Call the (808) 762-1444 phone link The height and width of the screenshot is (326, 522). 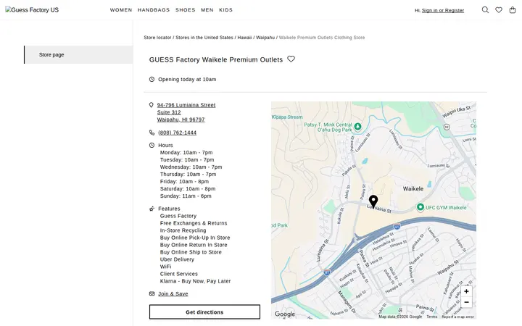coord(177,133)
